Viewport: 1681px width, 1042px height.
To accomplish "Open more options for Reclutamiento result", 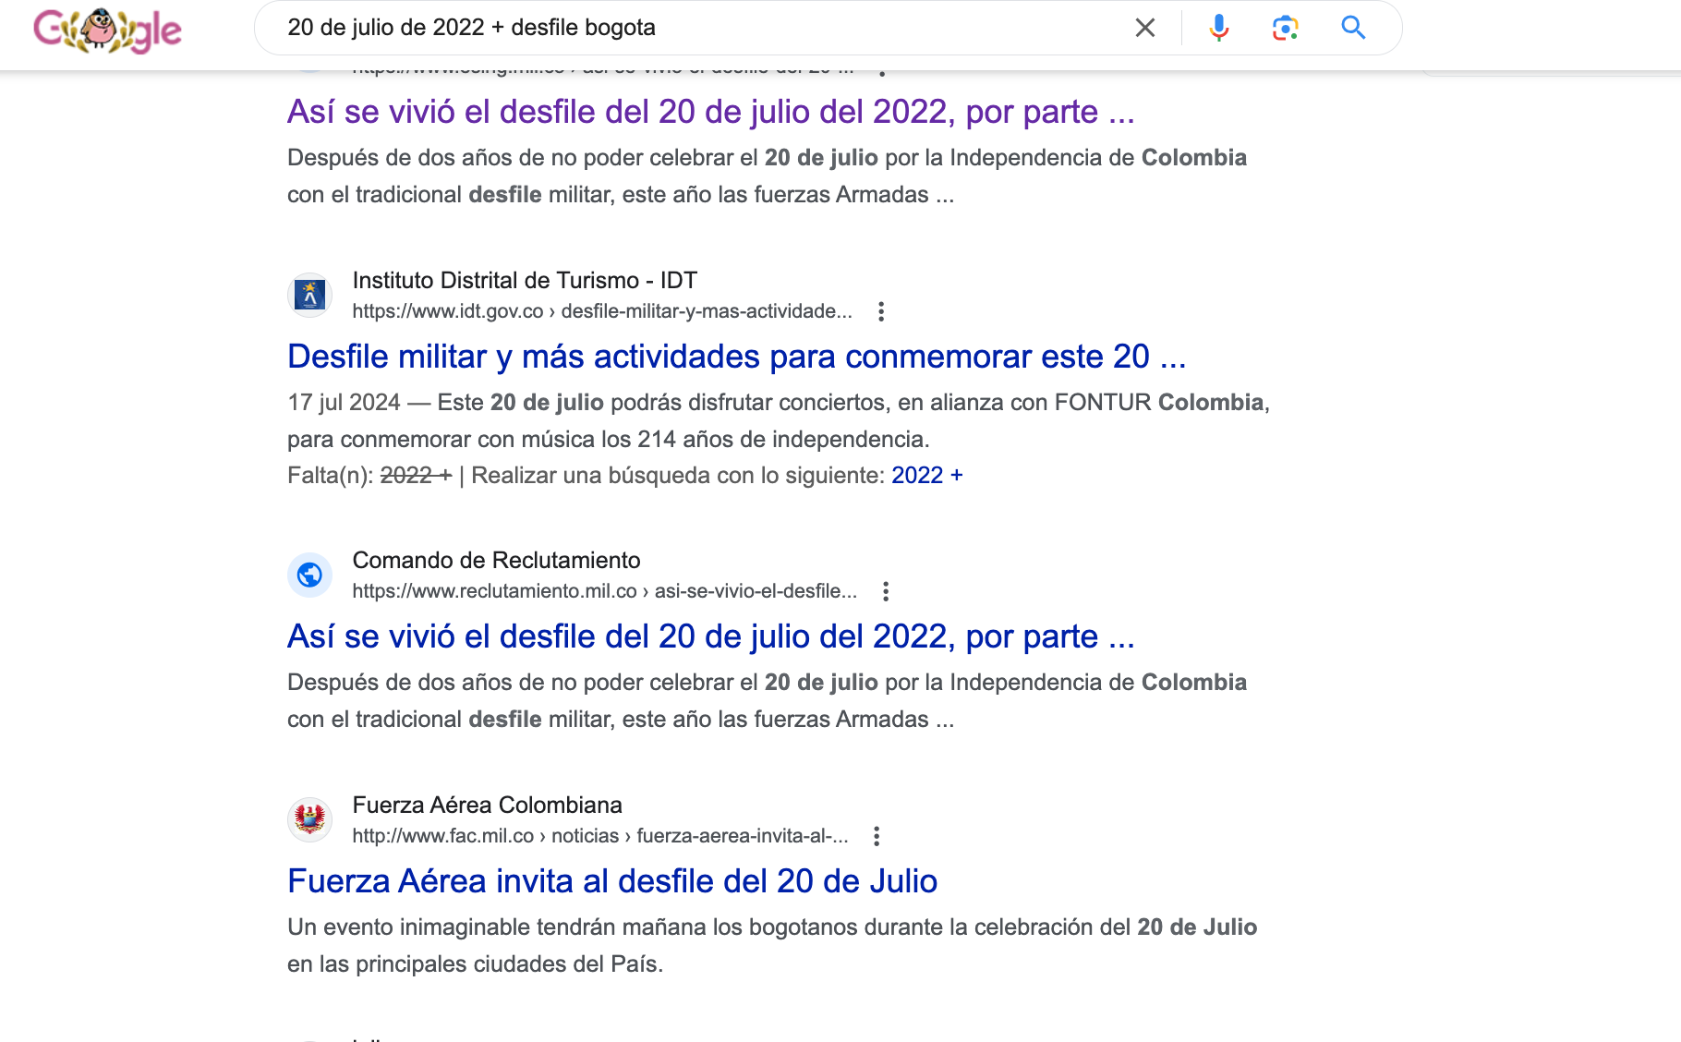I will 885,591.
